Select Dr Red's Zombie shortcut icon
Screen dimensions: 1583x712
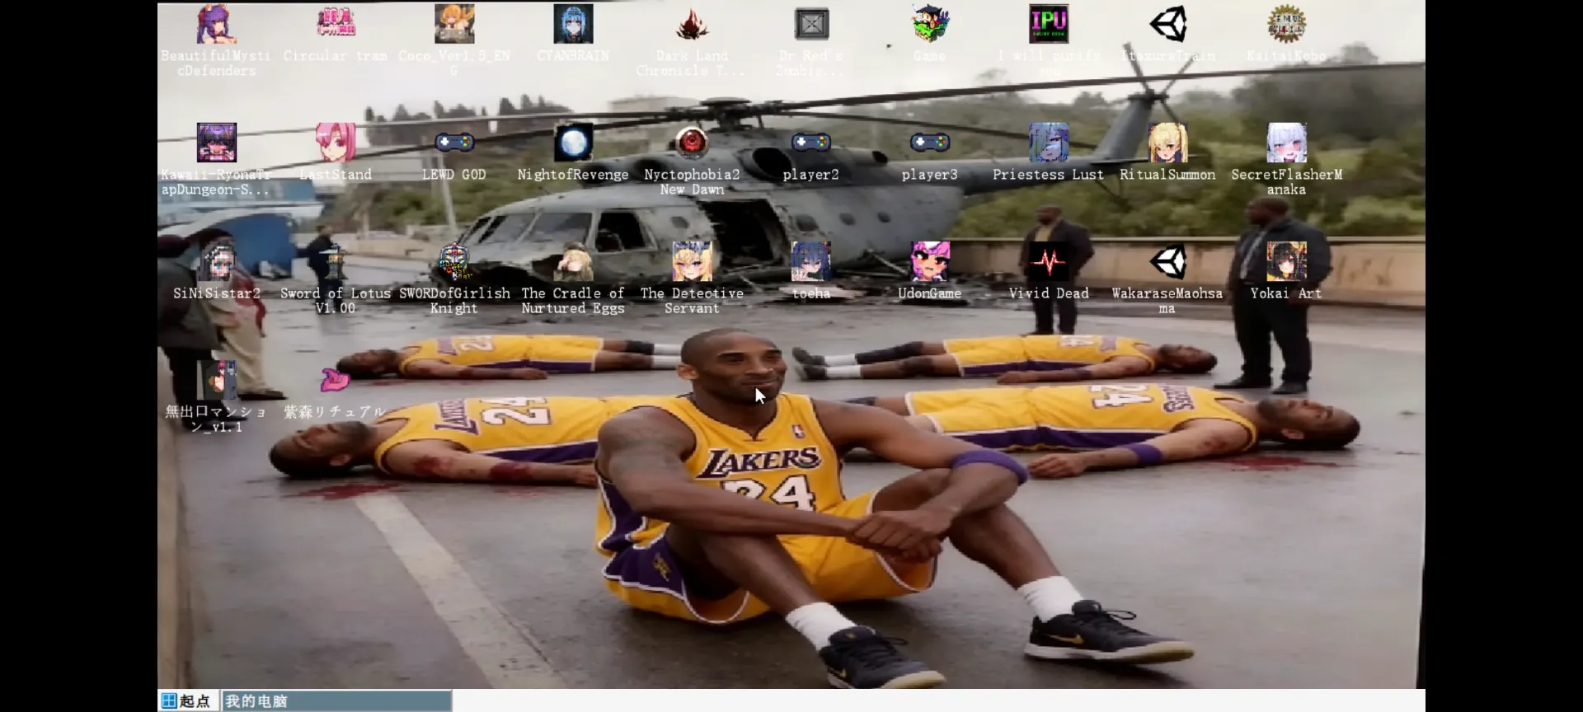tap(811, 25)
